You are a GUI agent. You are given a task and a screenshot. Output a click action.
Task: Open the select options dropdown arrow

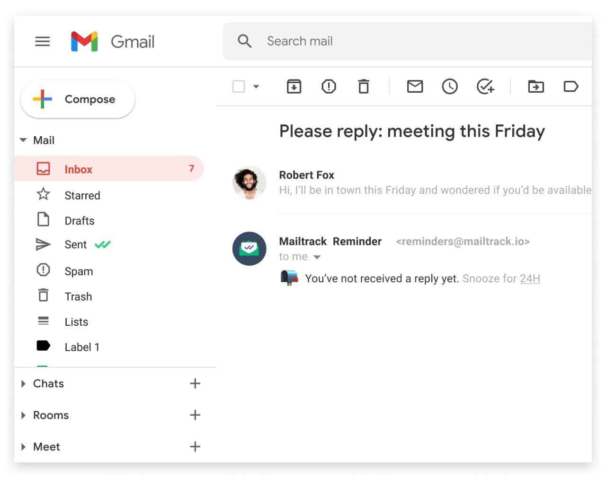coord(256,87)
